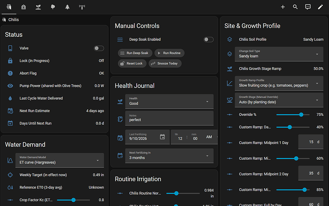This screenshot has height=206, width=329.
Task: Click the Reset Lock button
Action: [x=132, y=63]
